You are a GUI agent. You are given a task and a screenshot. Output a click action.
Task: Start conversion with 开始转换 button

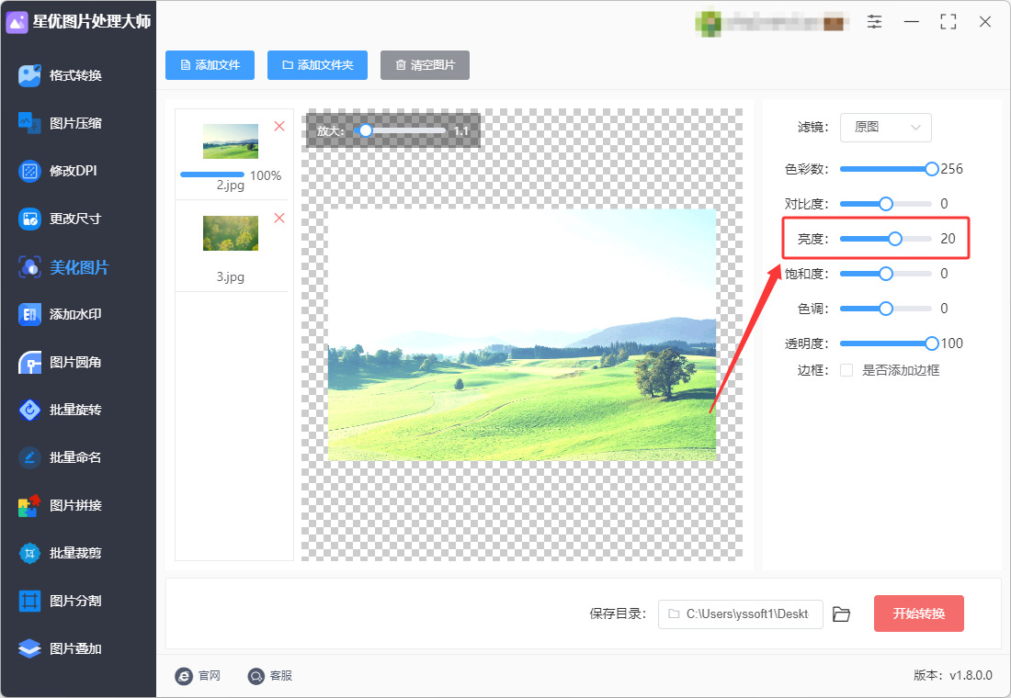coord(919,614)
